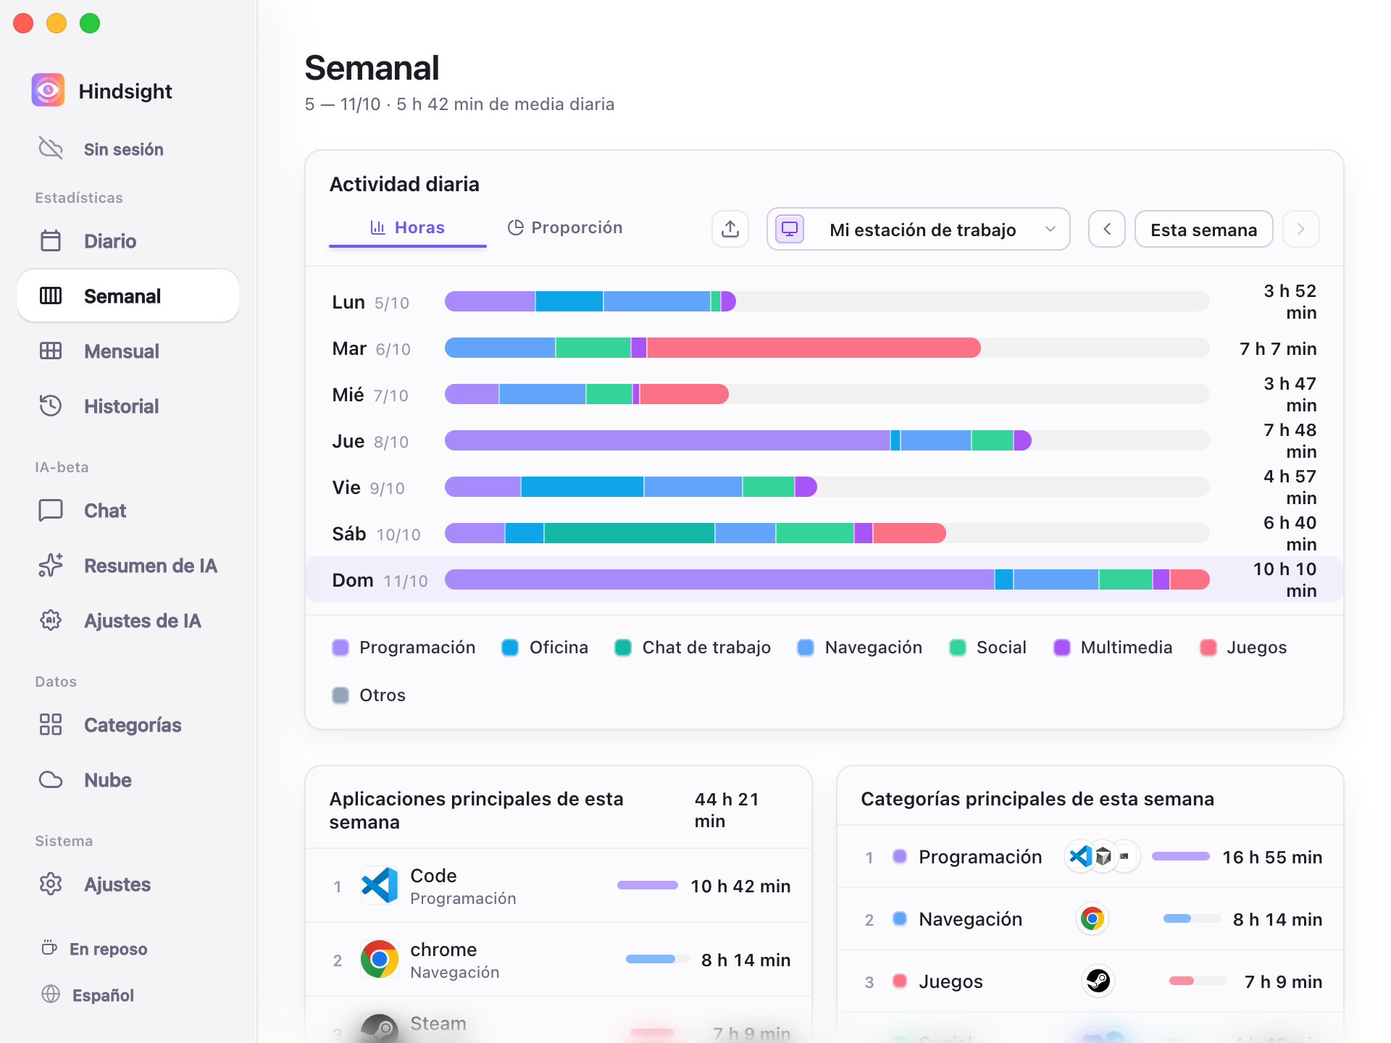This screenshot has width=1391, height=1043.
Task: Click the Mar 6/10 activity bar
Action: [x=713, y=348]
